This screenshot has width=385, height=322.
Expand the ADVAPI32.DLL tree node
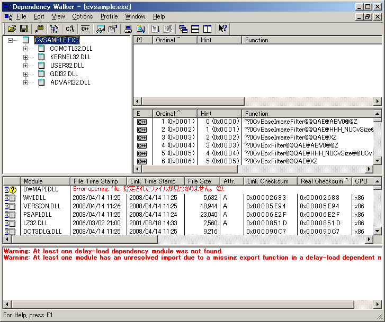coord(25,82)
